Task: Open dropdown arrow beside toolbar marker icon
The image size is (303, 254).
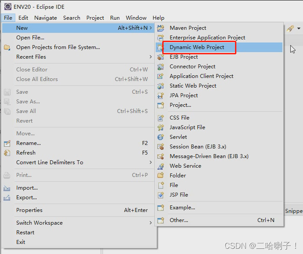Action: click(x=299, y=28)
